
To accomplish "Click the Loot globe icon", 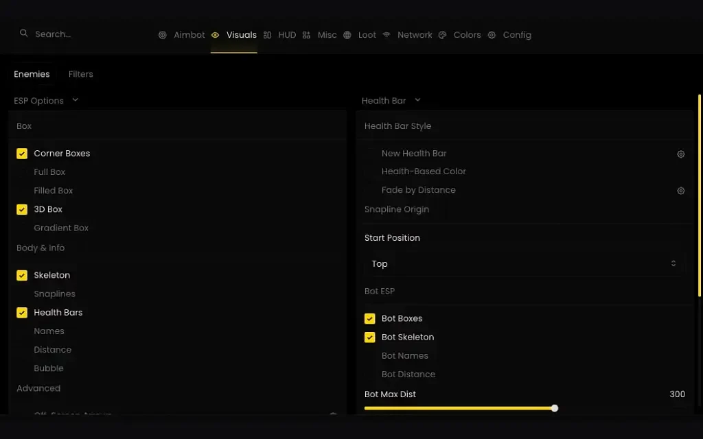I will 347,35.
